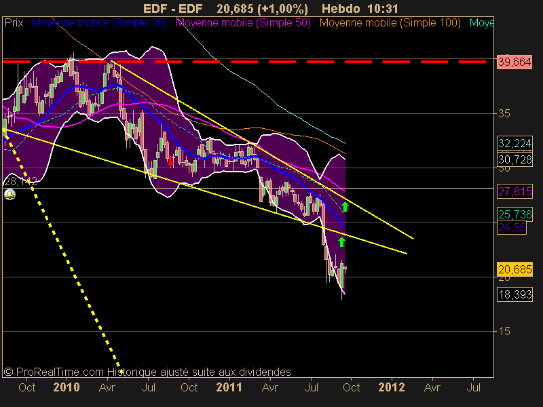Click the ProRealTime.com copyright notice
Image resolution: width=543 pixels, height=407 pixels.
click(x=147, y=372)
